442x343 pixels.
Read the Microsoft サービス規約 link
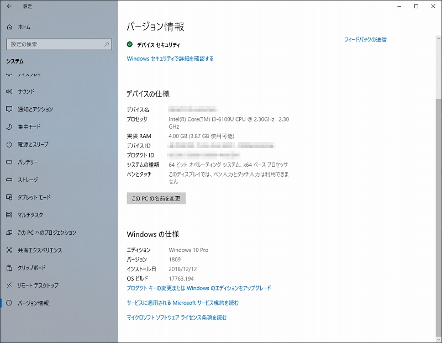click(x=183, y=303)
